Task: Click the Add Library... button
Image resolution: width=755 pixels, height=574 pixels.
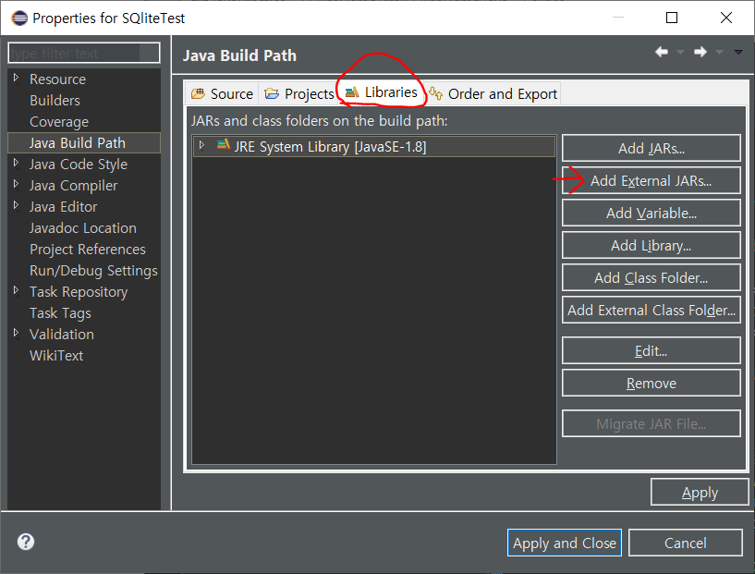Action: click(651, 246)
